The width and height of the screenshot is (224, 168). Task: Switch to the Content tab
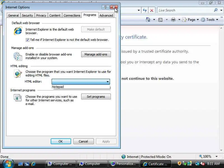(x=55, y=15)
